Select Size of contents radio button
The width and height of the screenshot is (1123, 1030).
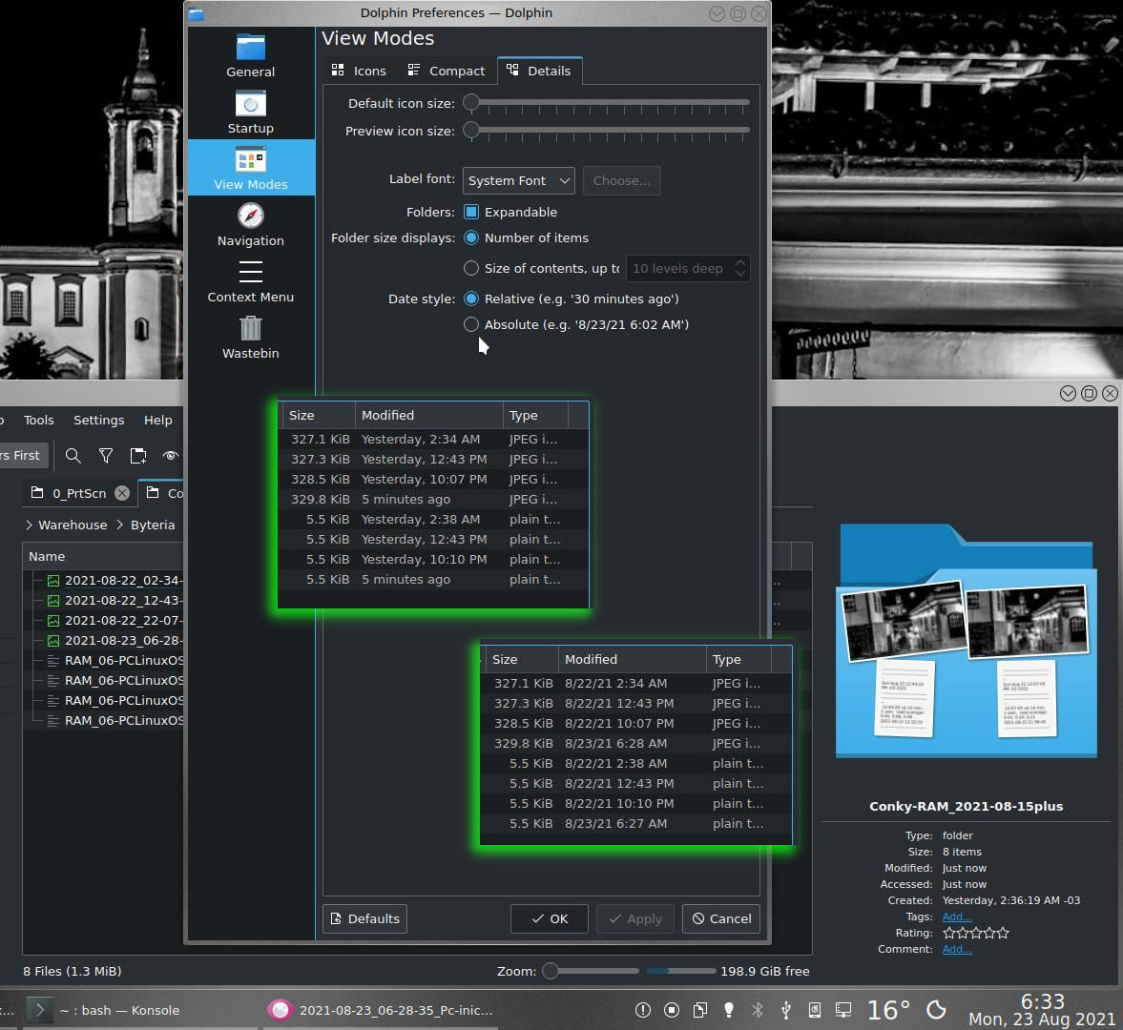tap(471, 268)
